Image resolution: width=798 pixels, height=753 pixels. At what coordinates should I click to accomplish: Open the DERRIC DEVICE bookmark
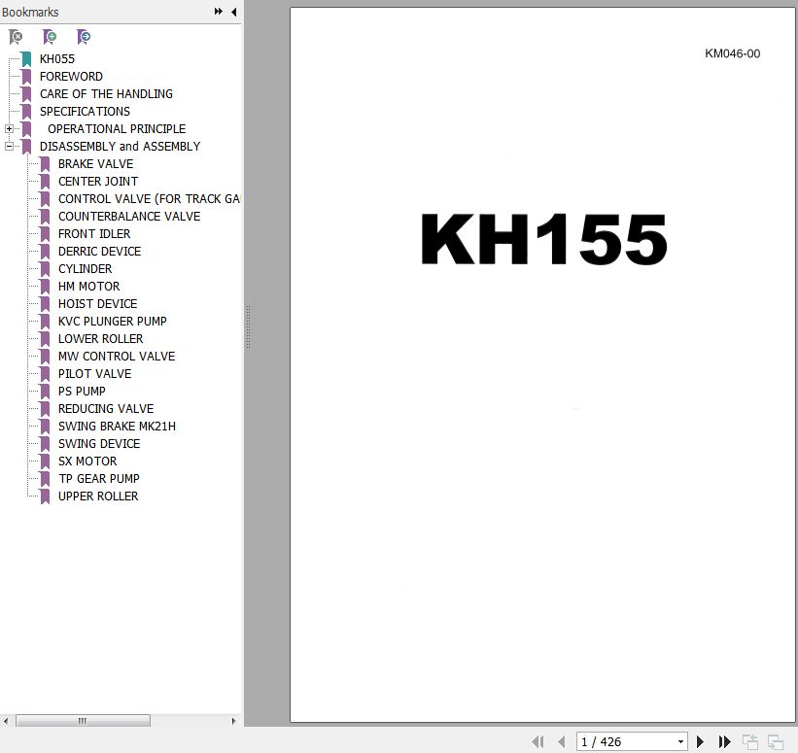(x=99, y=252)
